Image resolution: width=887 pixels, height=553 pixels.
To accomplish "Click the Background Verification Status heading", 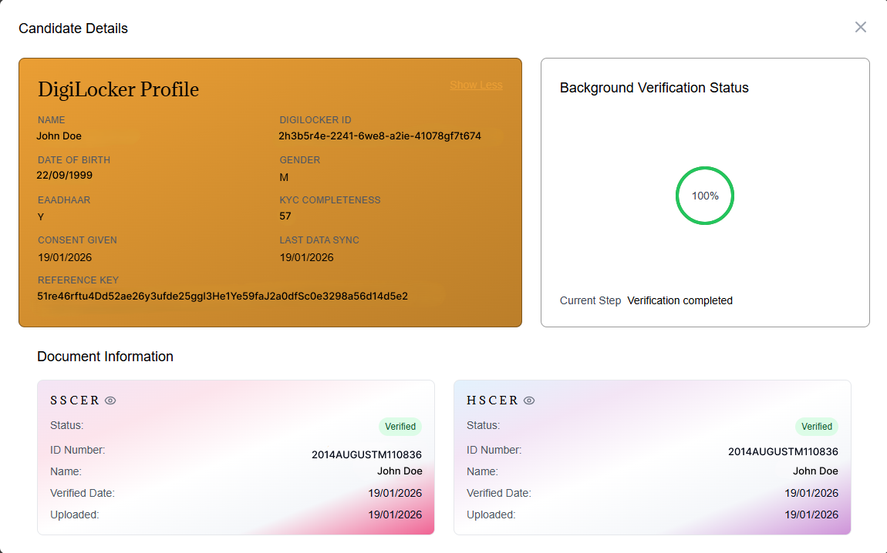I will pos(654,88).
